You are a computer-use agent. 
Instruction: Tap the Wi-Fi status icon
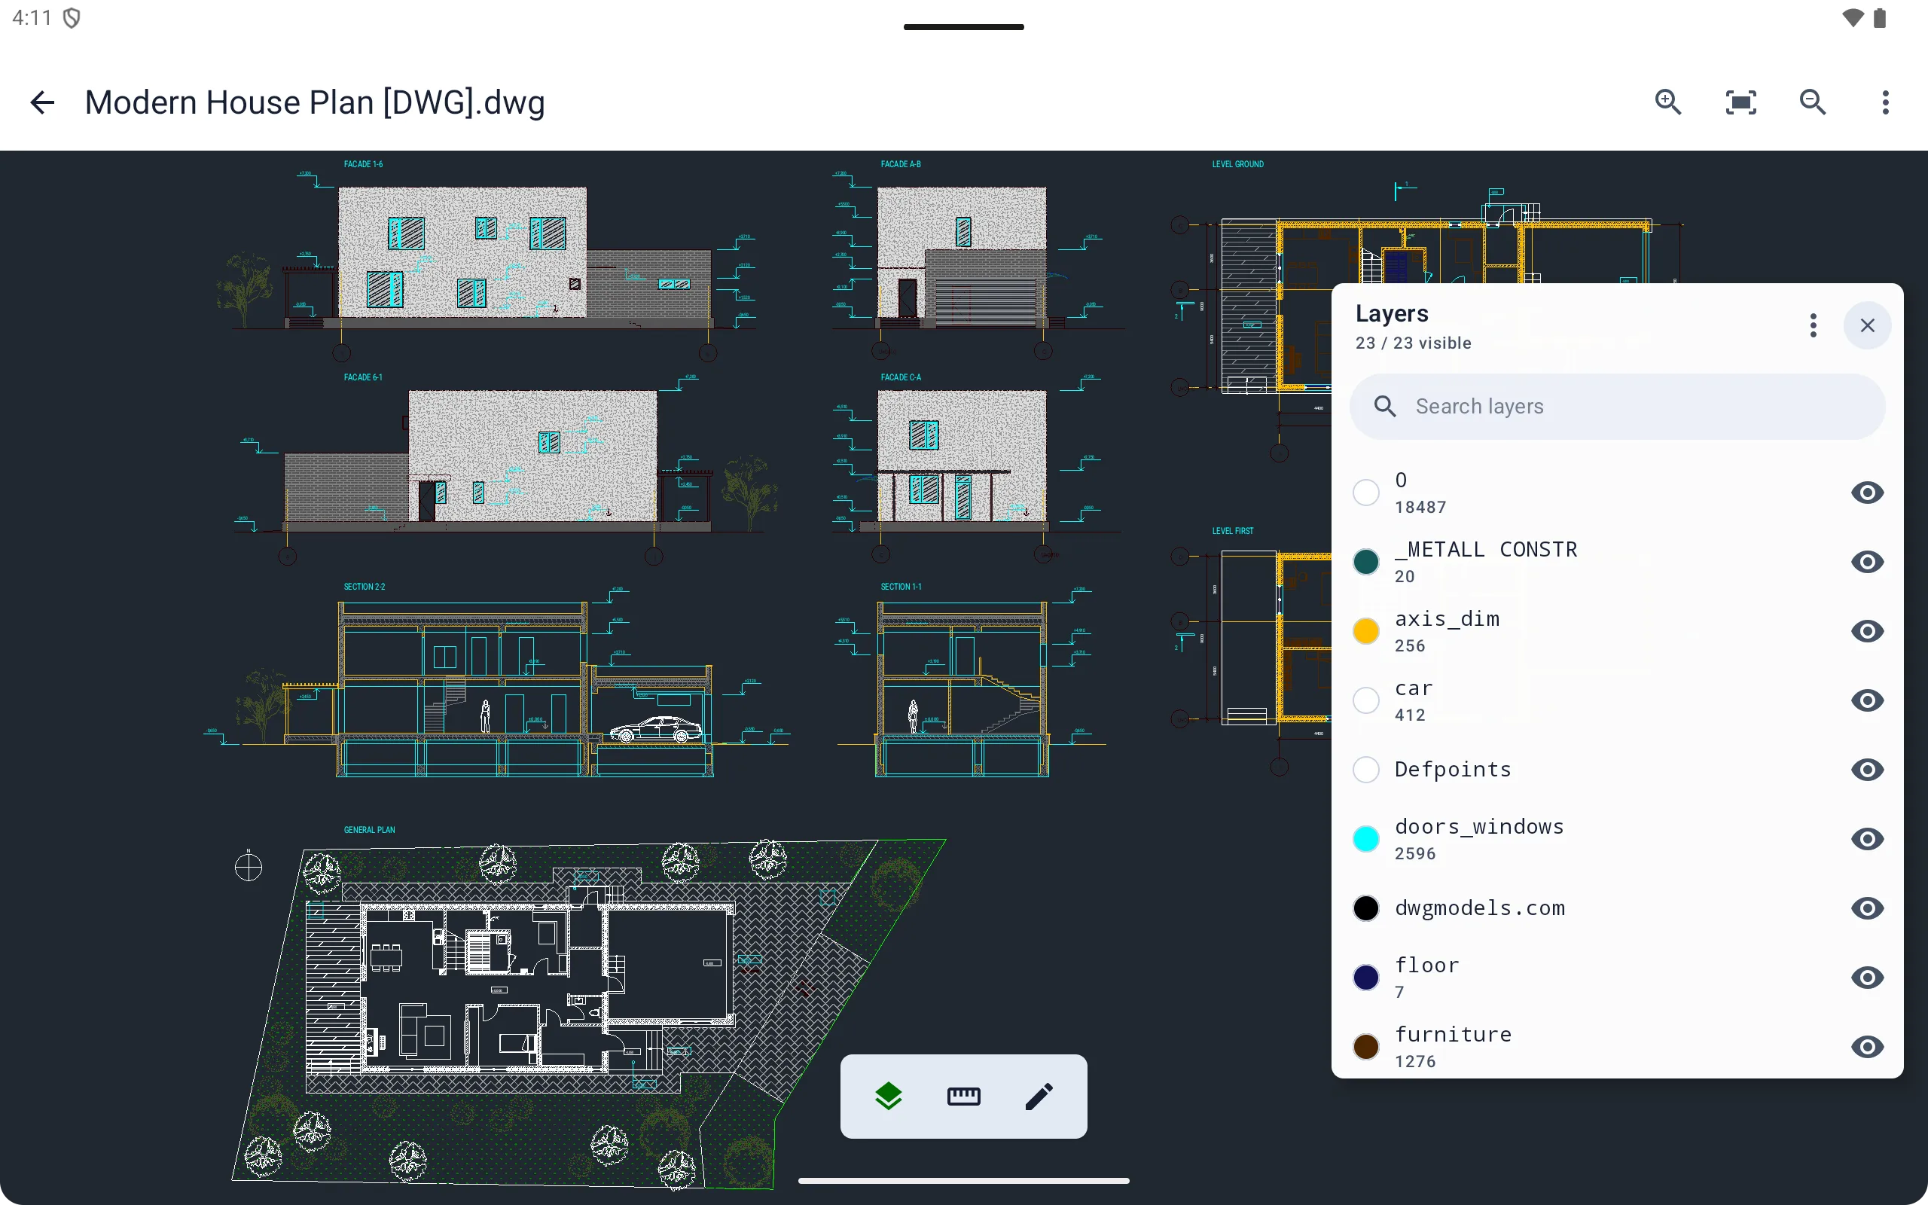(x=1853, y=17)
